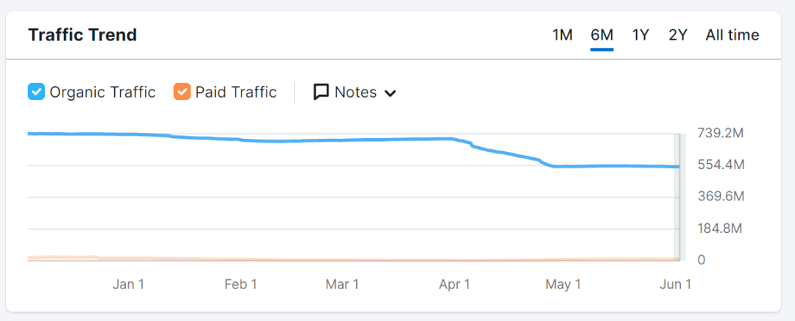Click the Mar 1 axis label

point(342,284)
